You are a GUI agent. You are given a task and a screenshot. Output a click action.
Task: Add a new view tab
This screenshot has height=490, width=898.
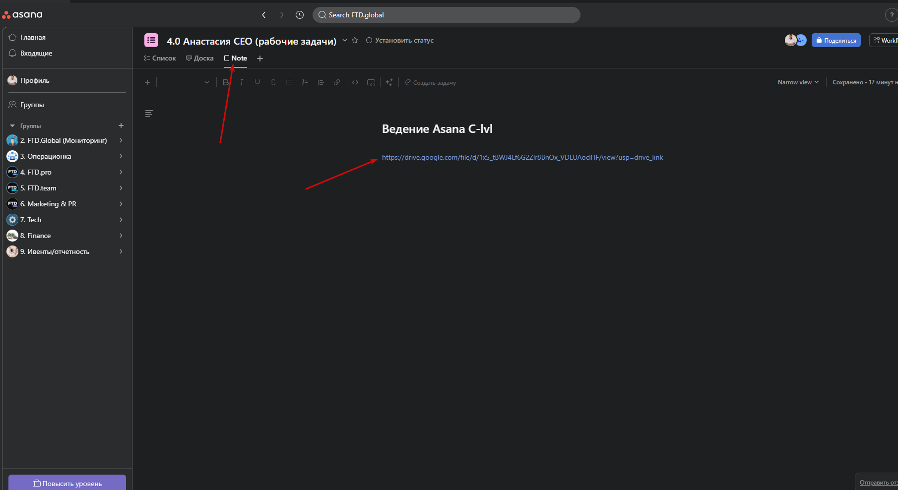260,59
